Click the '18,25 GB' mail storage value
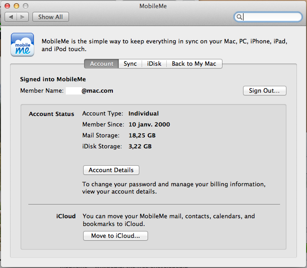 pos(142,135)
